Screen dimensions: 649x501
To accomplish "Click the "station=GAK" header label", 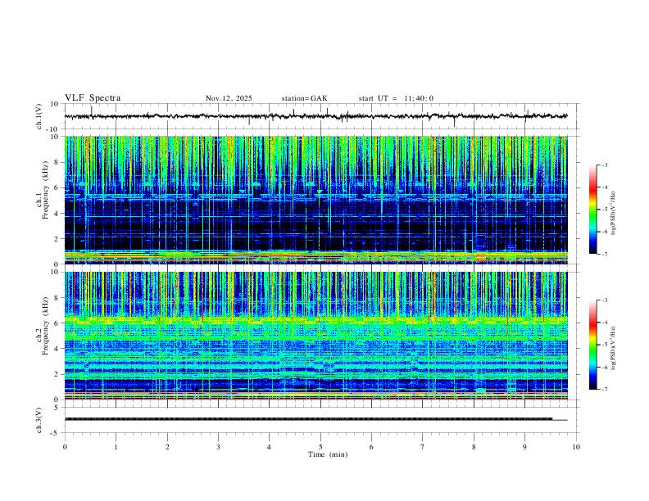I will tap(305, 98).
